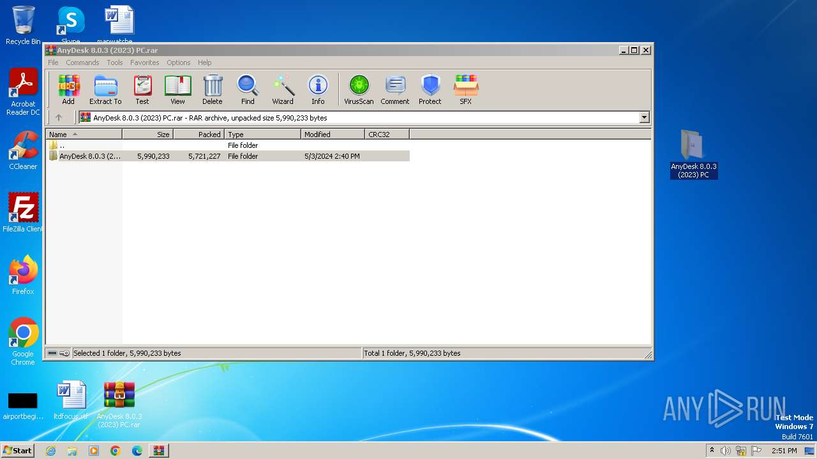Start VirusScan on the archive
This screenshot has width=817, height=459.
[x=359, y=89]
